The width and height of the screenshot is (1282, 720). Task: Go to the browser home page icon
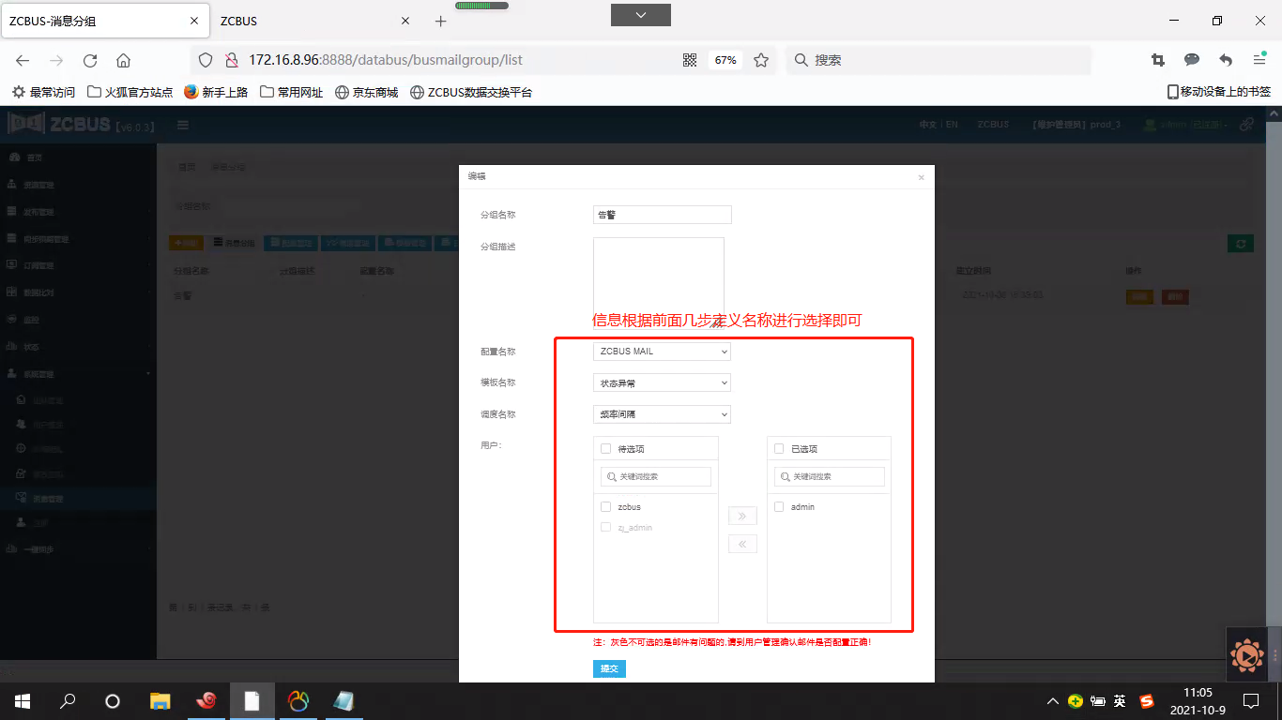[x=123, y=60]
